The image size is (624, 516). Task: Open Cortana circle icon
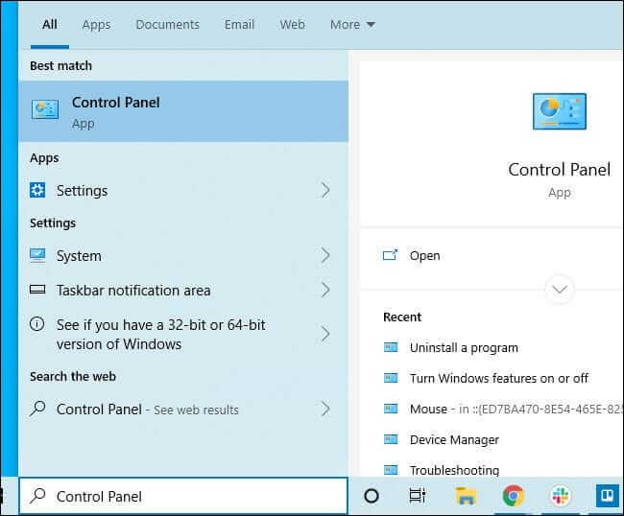coord(372,496)
